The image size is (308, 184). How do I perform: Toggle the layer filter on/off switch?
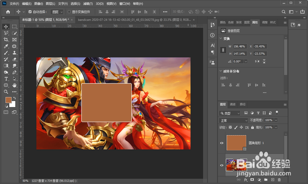point(277,113)
